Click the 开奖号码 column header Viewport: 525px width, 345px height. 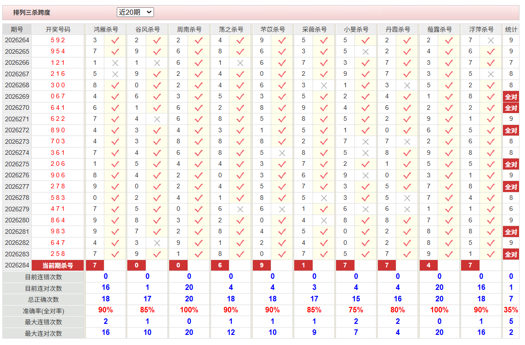click(x=58, y=29)
